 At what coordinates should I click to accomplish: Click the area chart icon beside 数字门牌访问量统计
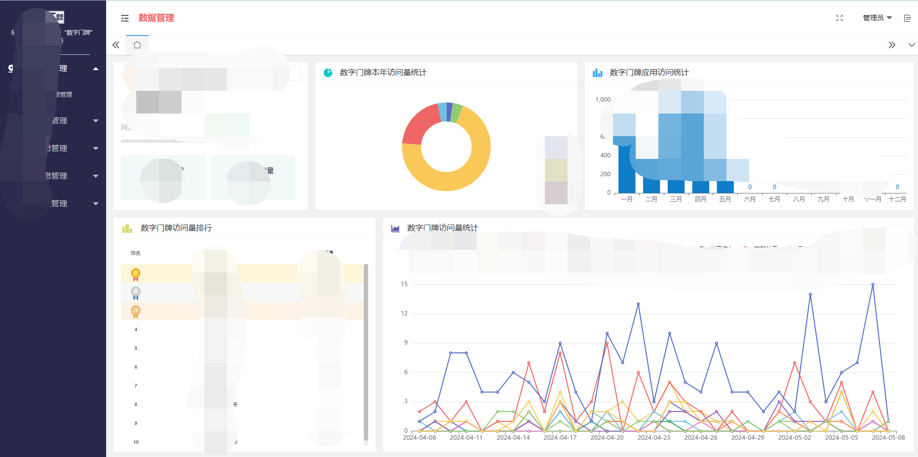(395, 228)
